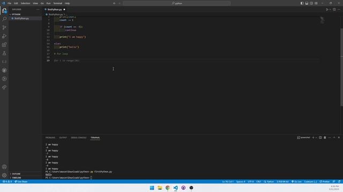Screen dimensions: 343x192
Task: Click Prettier in status bar
Action: click(x=325, y=181)
